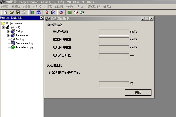176x117 pixels.
Task: Click the Tuning icon in project tree
Action: [x=13, y=39]
